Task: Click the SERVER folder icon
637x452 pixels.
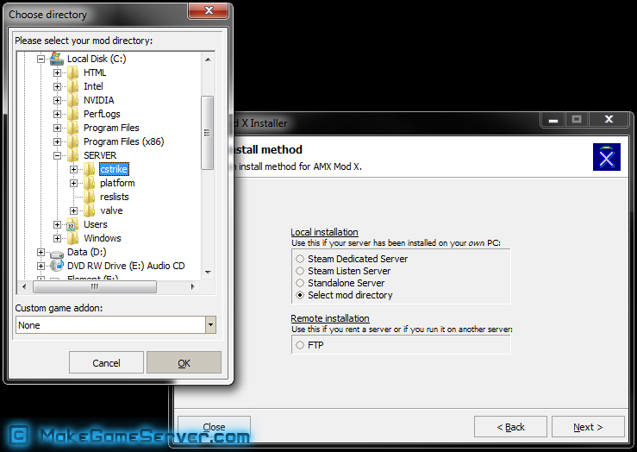Action: (x=73, y=155)
